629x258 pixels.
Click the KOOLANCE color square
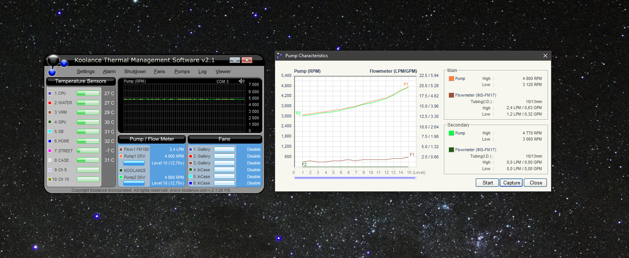[x=121, y=170]
